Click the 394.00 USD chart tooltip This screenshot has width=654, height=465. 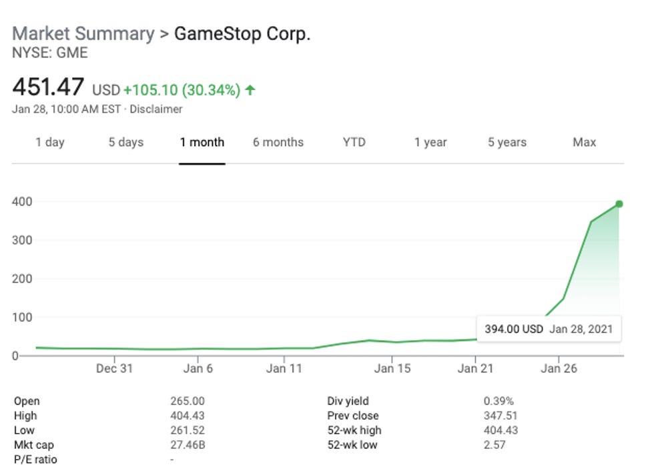coord(549,329)
